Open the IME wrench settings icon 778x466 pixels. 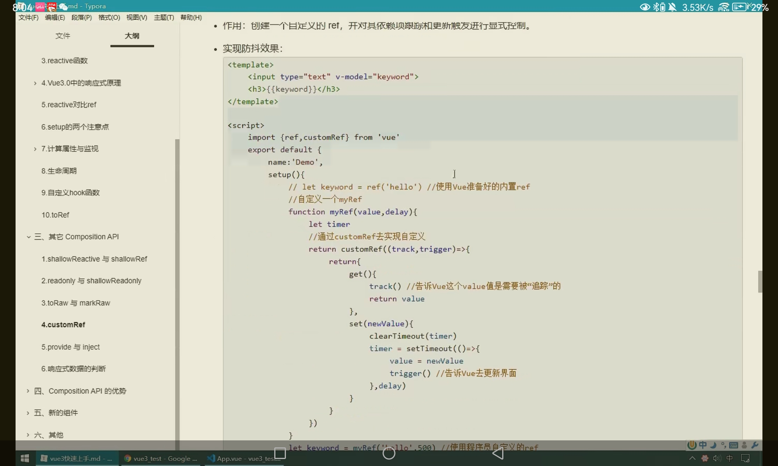[x=755, y=445]
